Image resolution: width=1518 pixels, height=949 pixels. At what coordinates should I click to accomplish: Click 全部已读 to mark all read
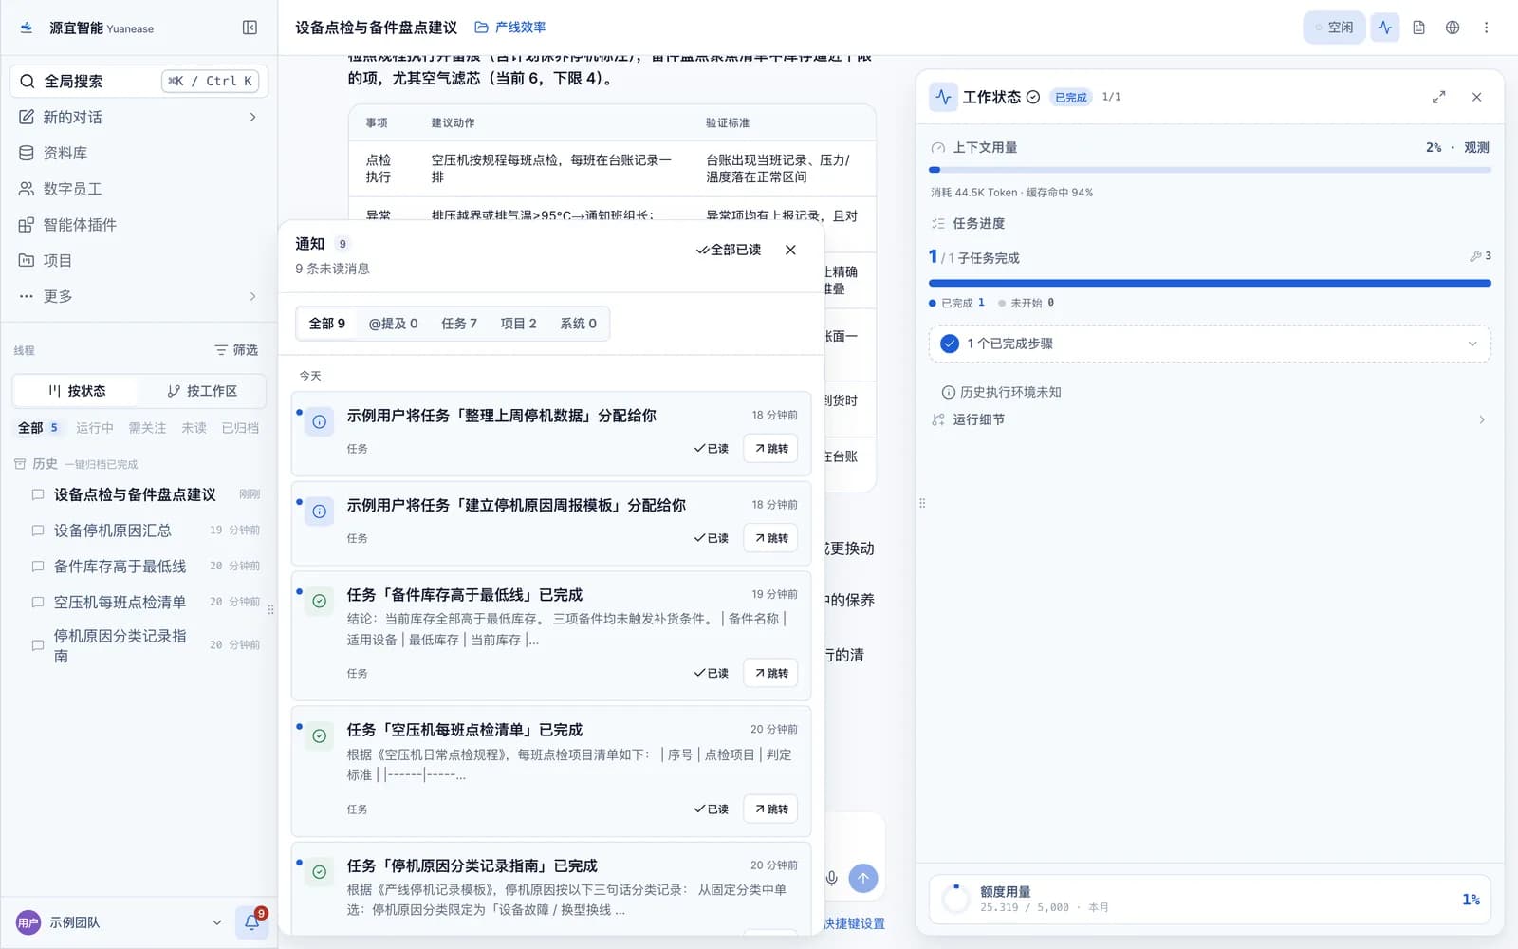click(729, 250)
